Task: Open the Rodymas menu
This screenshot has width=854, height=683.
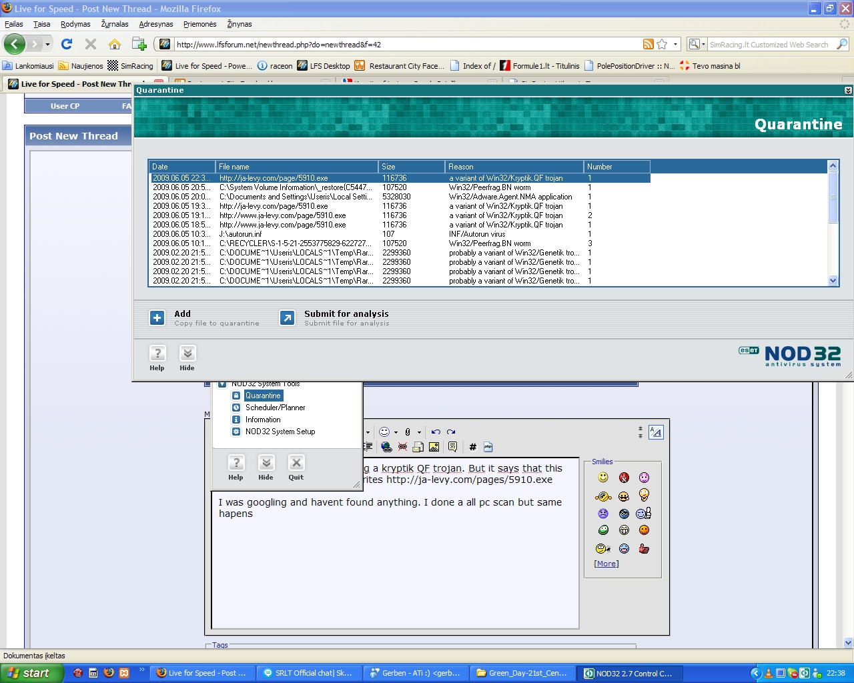Action: (75, 24)
